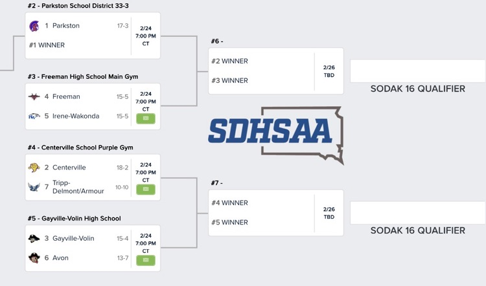The image size is (486, 286).
Task: Click the game #7 matchup card
Action: (x=275, y=213)
